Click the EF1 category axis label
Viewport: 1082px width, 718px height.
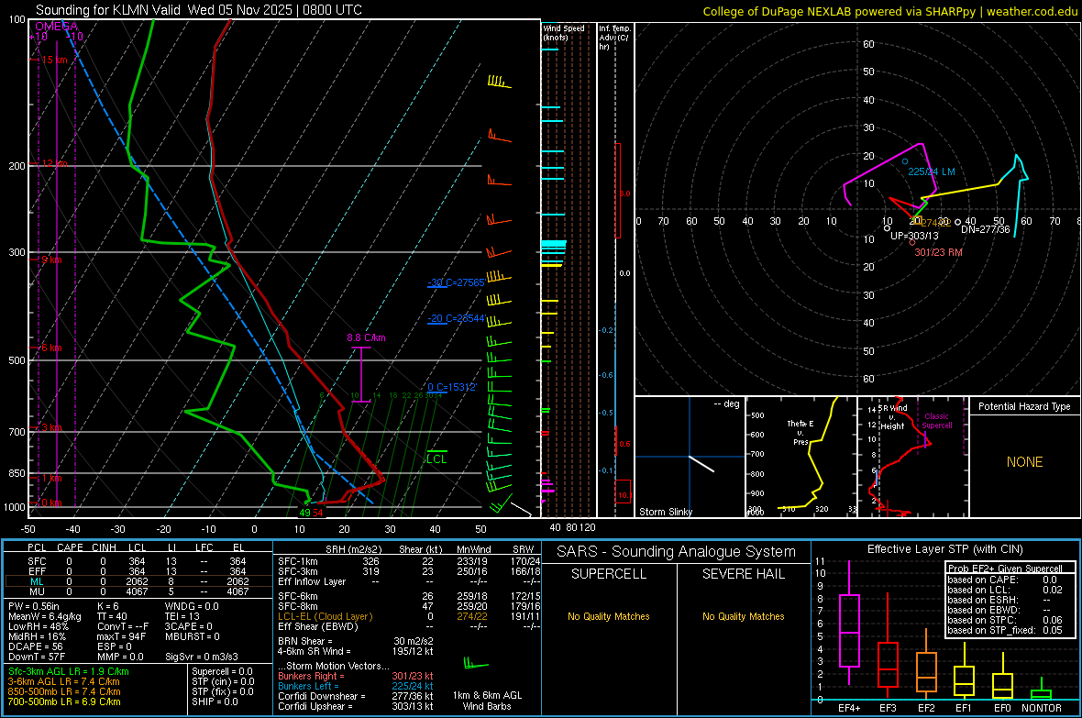pos(964,708)
